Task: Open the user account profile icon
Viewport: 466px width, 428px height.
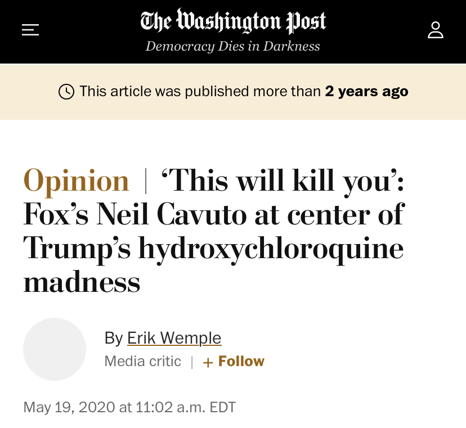Action: 435,30
